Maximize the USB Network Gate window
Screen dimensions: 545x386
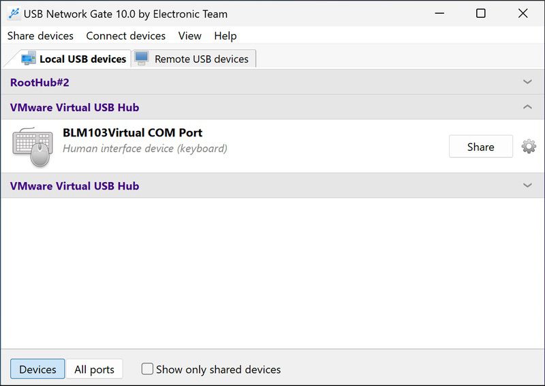(x=481, y=14)
